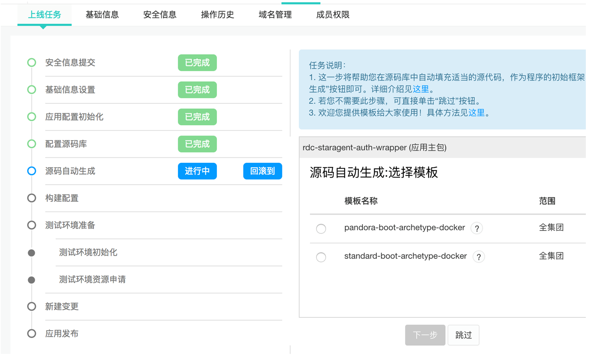Click step circle for 基础信息设置
Viewport: 594px width, 357px height.
click(32, 90)
